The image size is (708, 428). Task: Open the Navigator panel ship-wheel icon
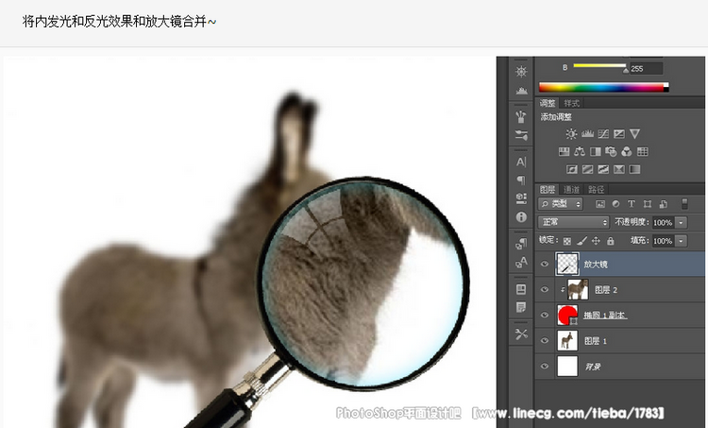(x=521, y=72)
